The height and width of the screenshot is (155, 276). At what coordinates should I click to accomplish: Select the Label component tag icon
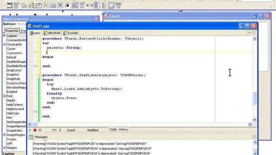point(31,6)
